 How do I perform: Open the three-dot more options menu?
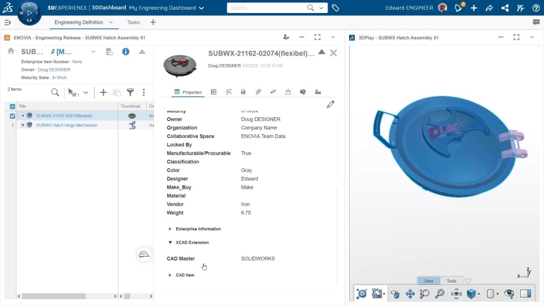pyautogui.click(x=143, y=92)
